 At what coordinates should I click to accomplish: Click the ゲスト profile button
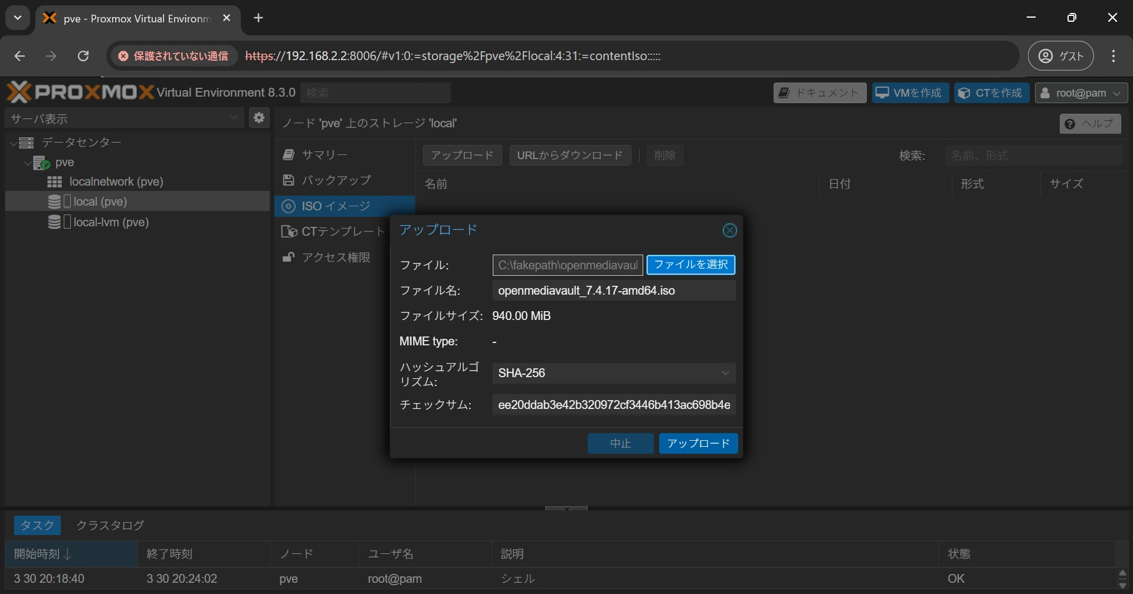pyautogui.click(x=1061, y=56)
